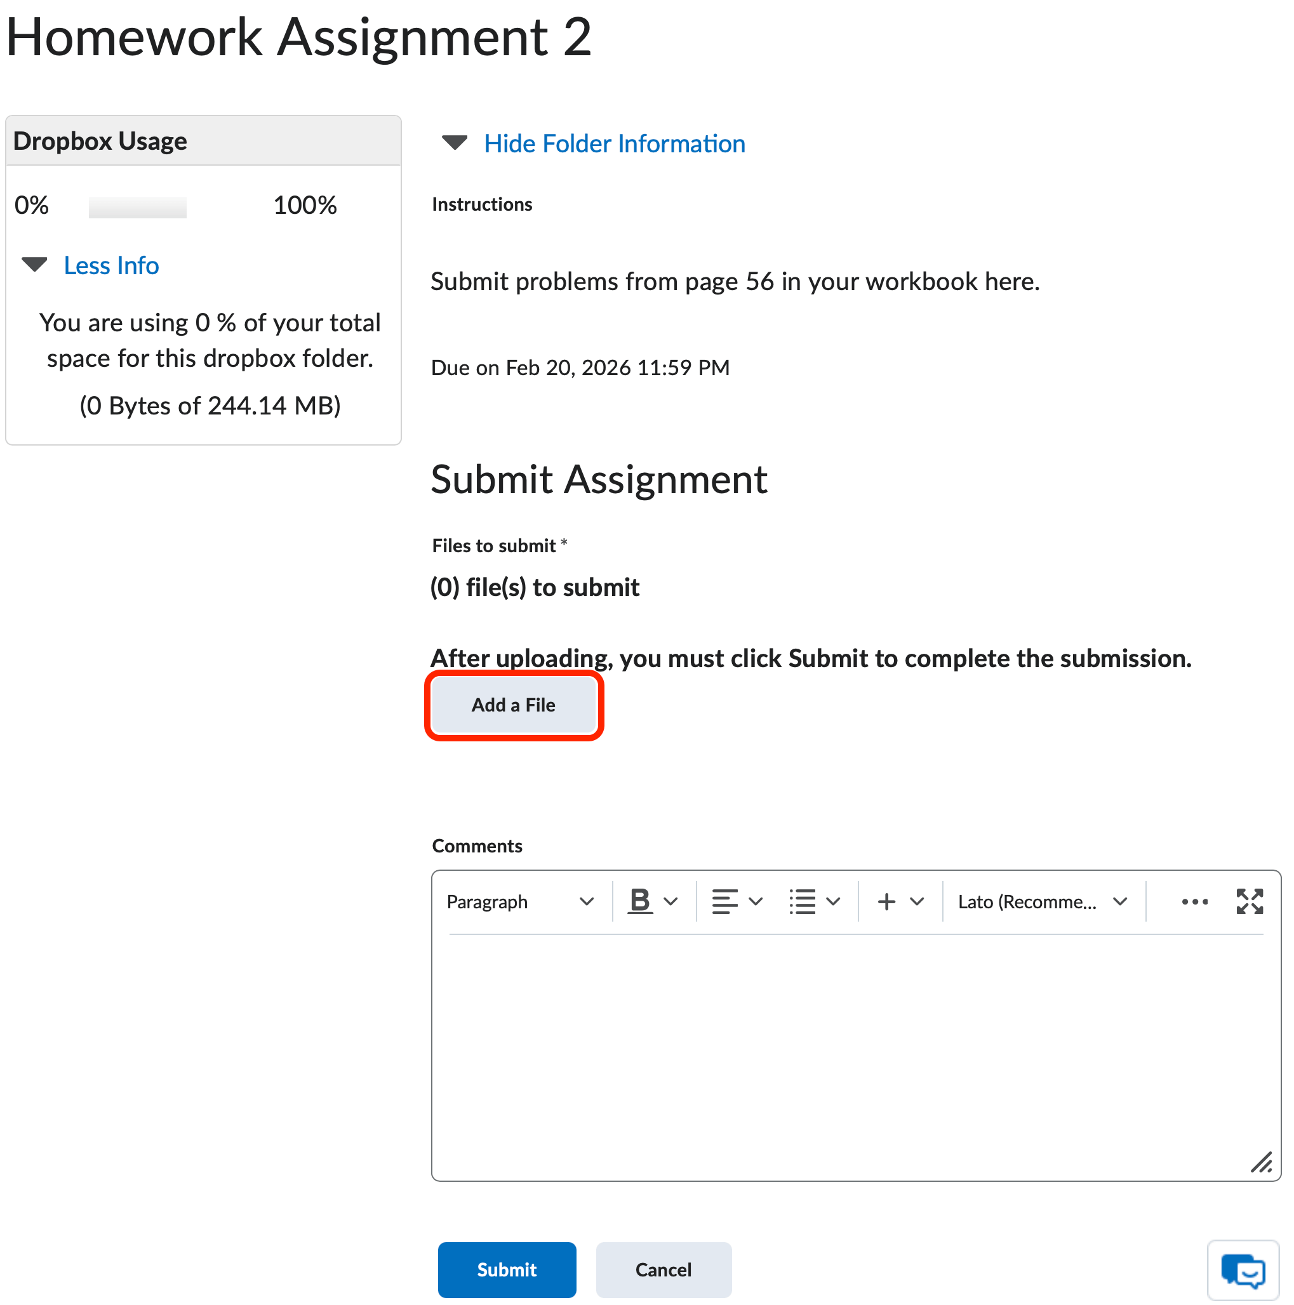Expand the bold formatting chevron

(x=671, y=901)
